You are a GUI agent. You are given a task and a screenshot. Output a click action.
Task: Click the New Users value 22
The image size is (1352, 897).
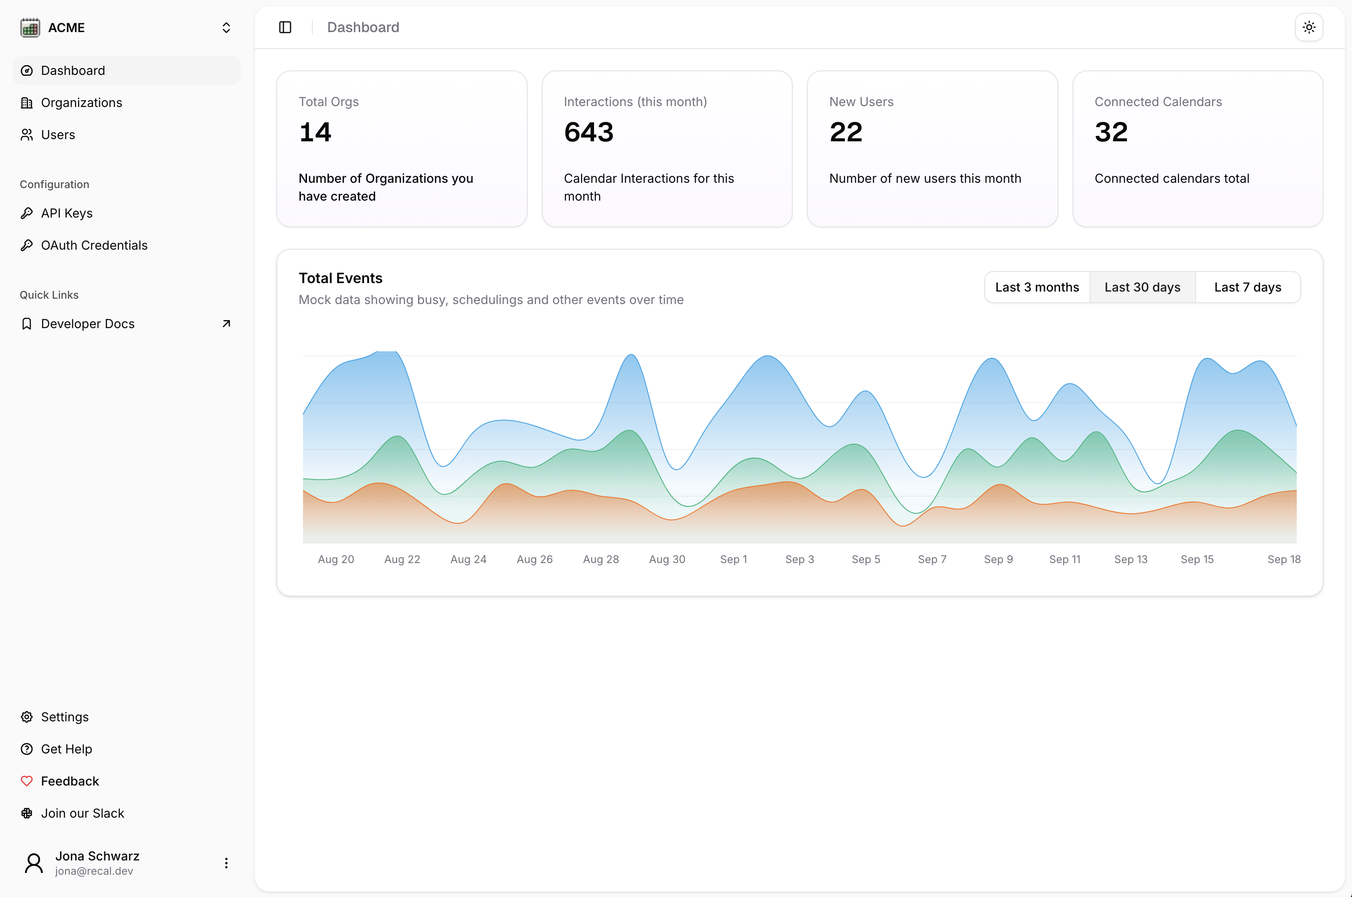846,132
